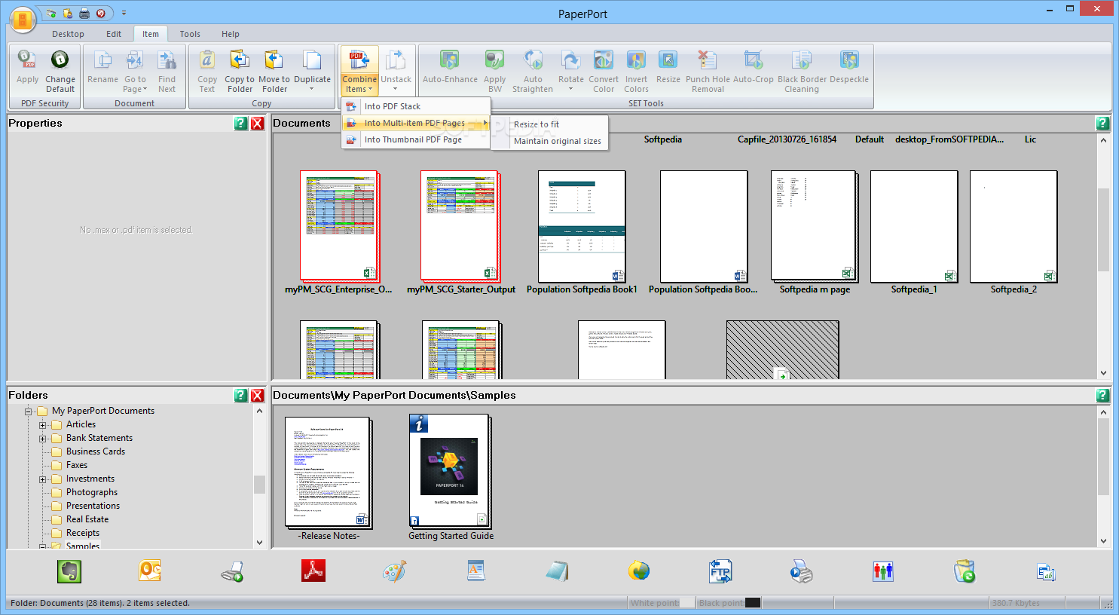Click the Apply BW tool
The height and width of the screenshot is (615, 1119).
click(x=494, y=71)
